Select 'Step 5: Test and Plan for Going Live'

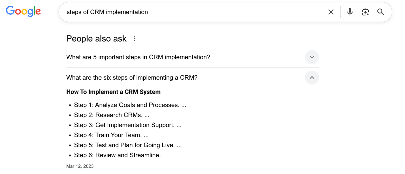pyautogui.click(x=128, y=145)
